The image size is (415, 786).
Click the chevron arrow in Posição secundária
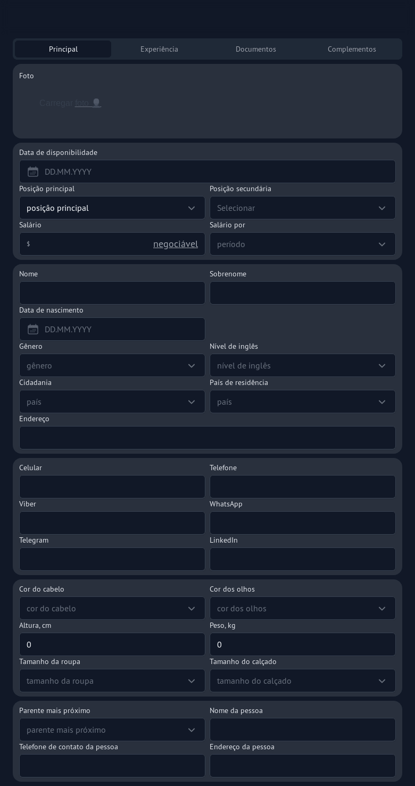381,208
